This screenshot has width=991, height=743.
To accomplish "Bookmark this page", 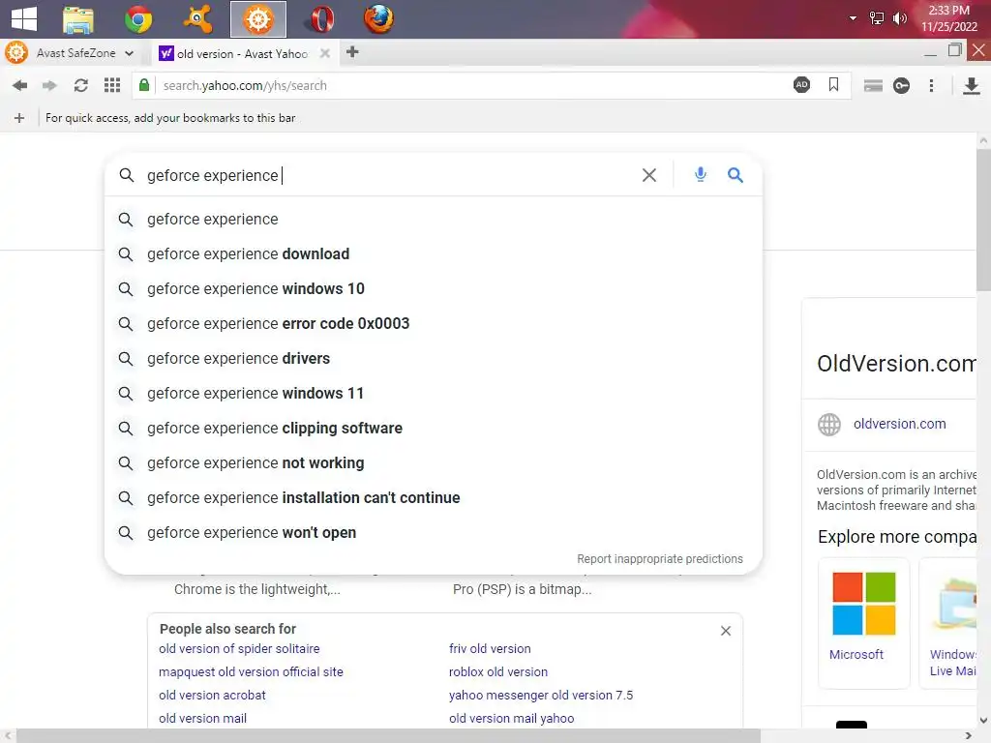I will tap(833, 85).
